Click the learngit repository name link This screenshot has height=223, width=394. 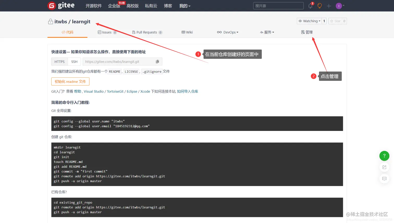coord(81,22)
